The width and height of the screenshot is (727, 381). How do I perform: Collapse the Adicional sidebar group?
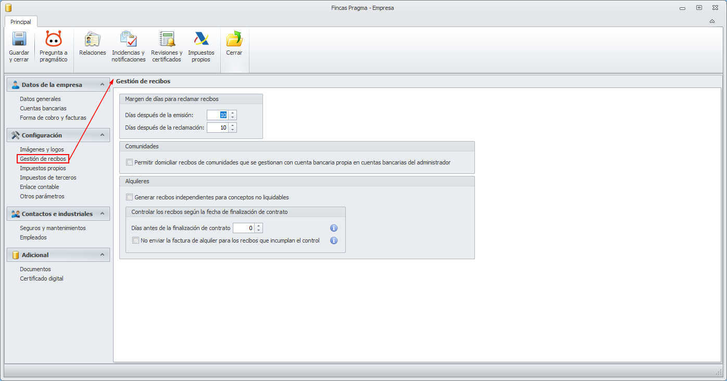point(103,255)
